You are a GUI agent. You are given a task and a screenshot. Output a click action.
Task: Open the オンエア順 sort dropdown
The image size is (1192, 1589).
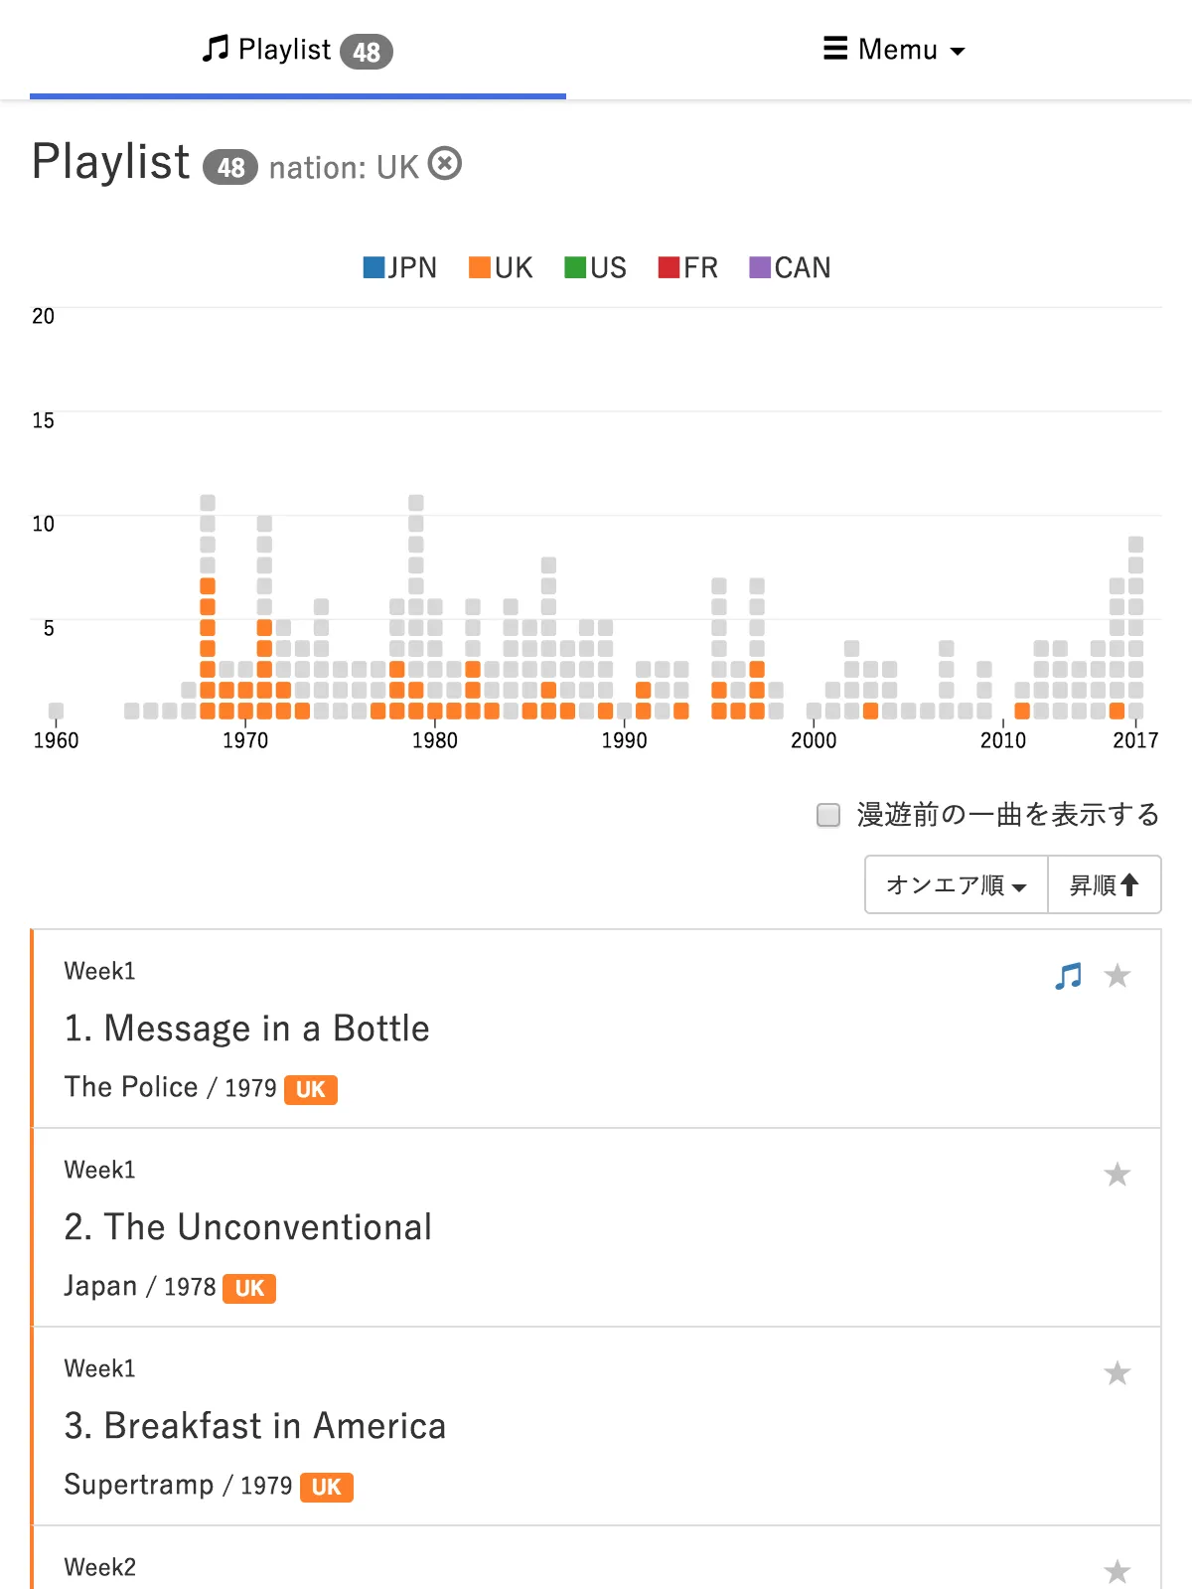coord(956,884)
